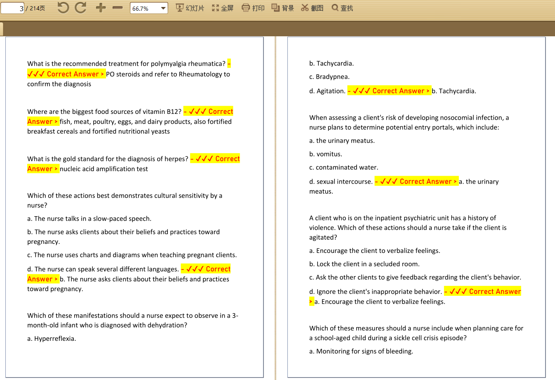Print the document (打印)
This screenshot has height=380, width=555.
(253, 8)
